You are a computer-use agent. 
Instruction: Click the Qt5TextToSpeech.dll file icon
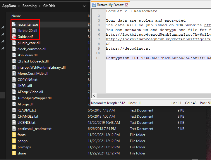pyautogui.click(x=14, y=61)
